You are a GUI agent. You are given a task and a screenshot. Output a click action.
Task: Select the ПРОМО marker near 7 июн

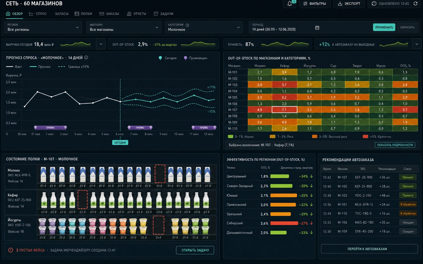pyautogui.click(x=140, y=128)
